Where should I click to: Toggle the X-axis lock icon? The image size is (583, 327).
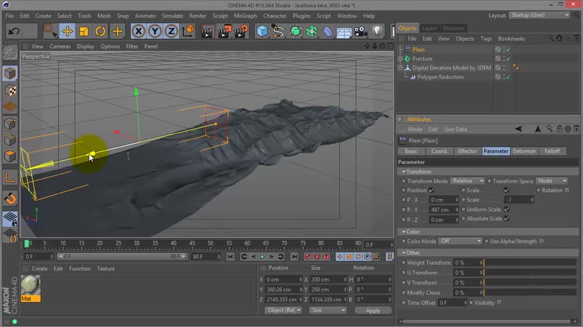(x=138, y=31)
